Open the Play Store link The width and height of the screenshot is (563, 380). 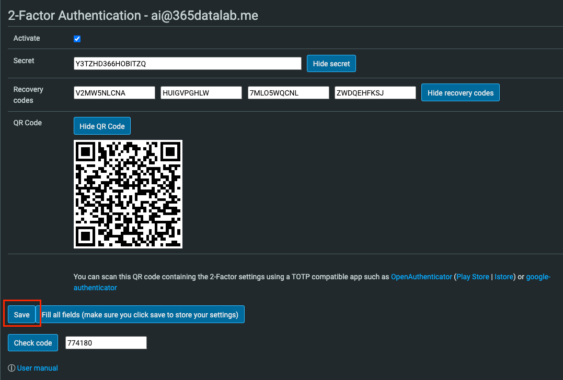click(x=473, y=277)
